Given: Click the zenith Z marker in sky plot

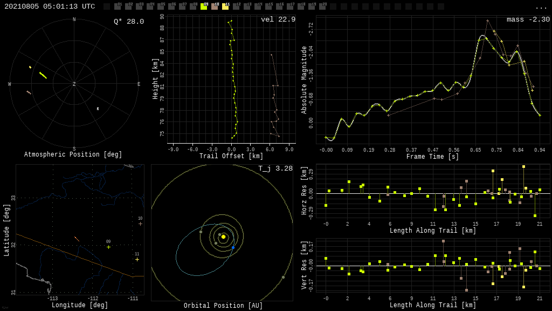Looking at the screenshot, I should [74, 84].
